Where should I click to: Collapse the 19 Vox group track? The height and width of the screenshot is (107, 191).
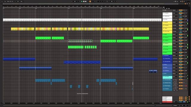163,65
